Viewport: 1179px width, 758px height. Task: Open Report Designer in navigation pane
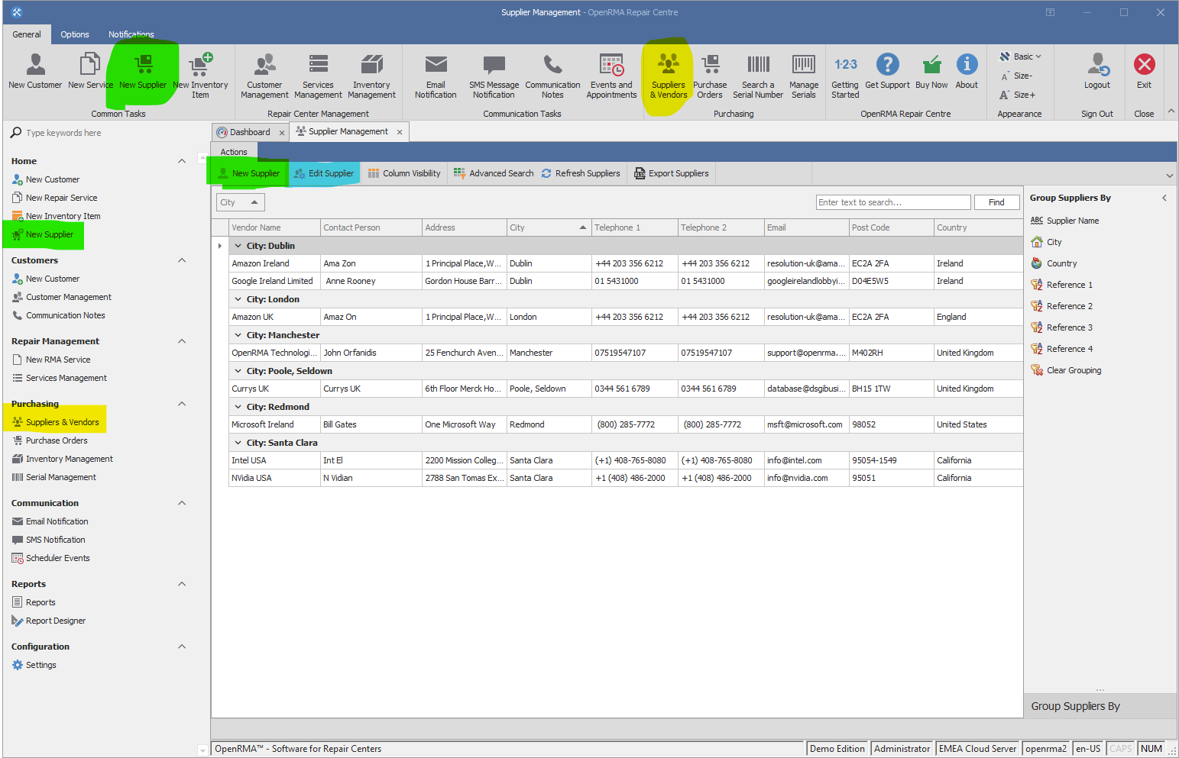(48, 621)
